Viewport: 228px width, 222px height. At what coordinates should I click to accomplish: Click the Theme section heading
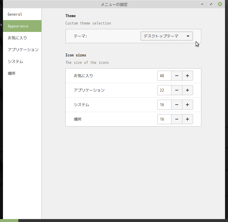pyautogui.click(x=70, y=16)
